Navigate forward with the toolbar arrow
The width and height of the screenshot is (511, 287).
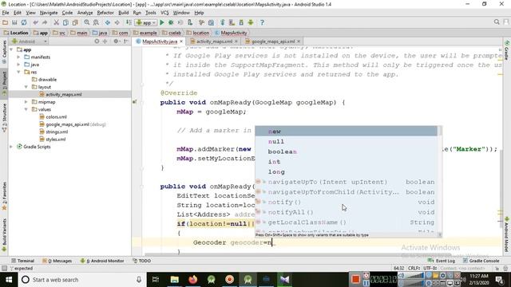tap(117, 22)
